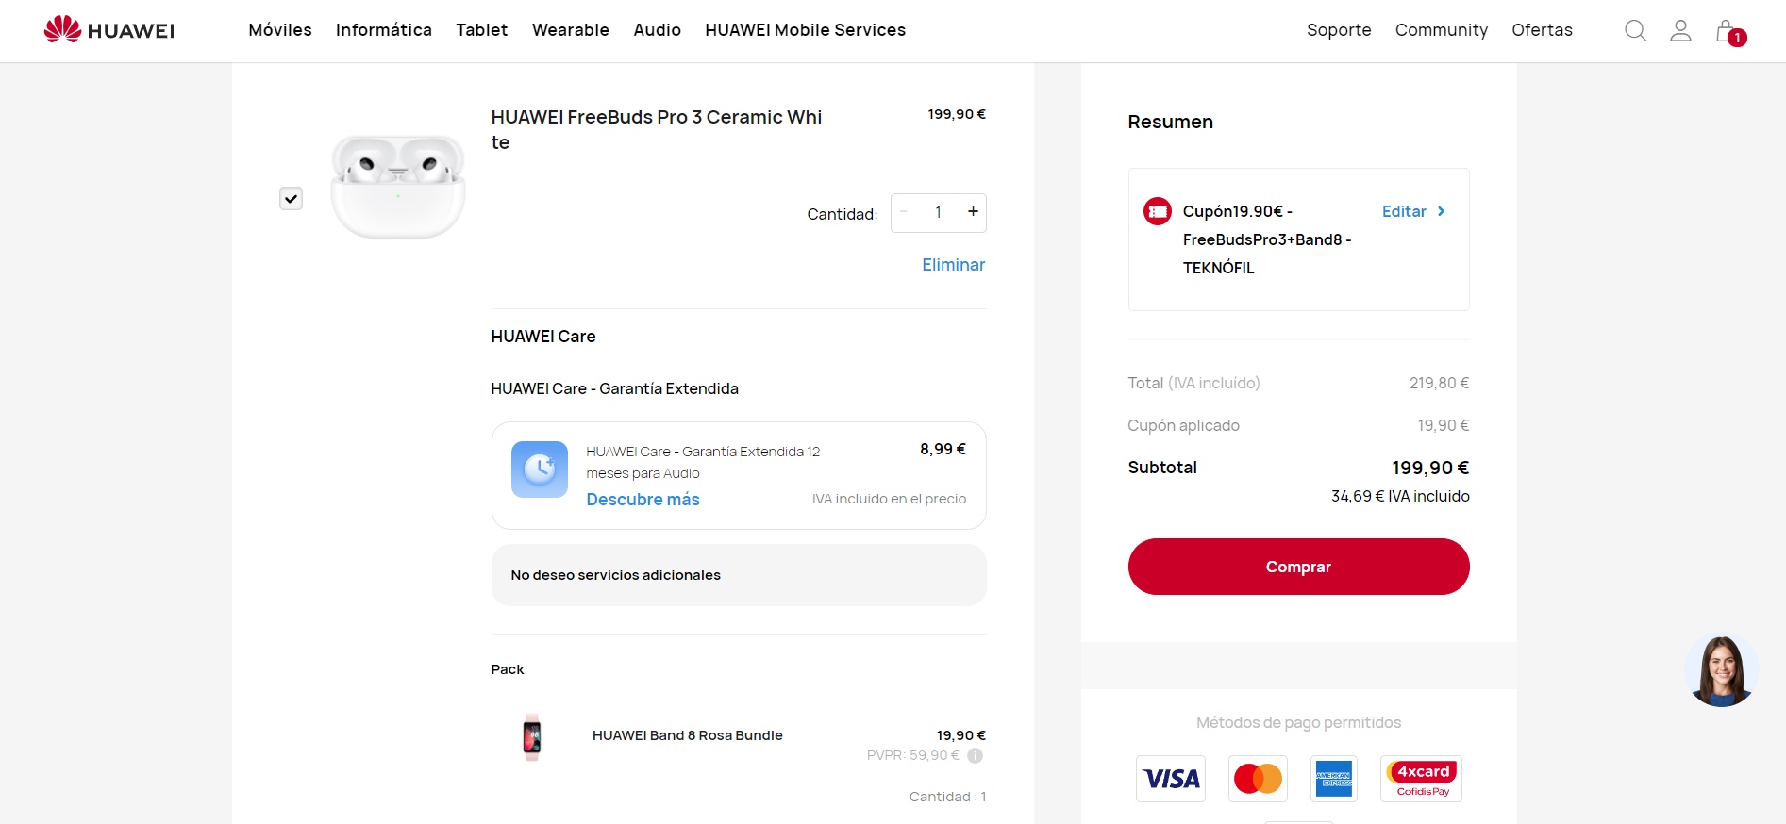Screen dimensions: 1786x824
Task: Open the live chat assistant avatar
Action: coord(1721,670)
